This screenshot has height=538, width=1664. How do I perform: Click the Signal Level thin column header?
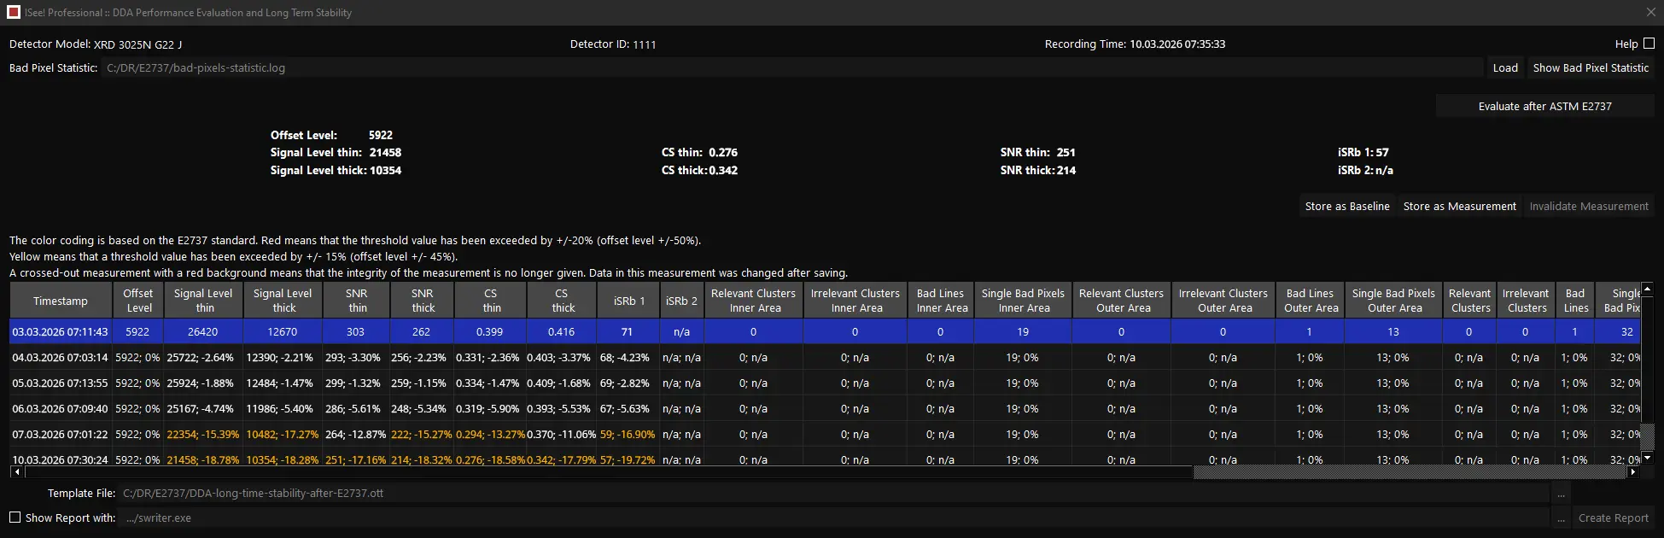tap(203, 301)
